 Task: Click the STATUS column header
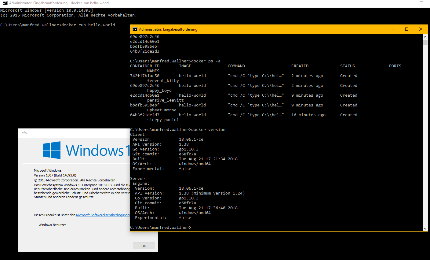click(x=348, y=66)
